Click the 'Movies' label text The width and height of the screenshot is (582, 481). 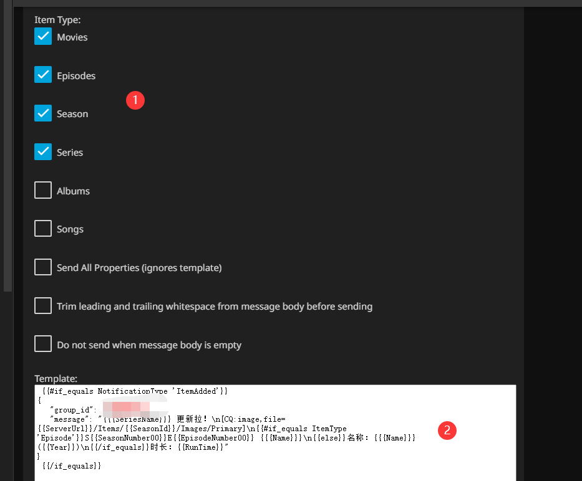(x=72, y=37)
